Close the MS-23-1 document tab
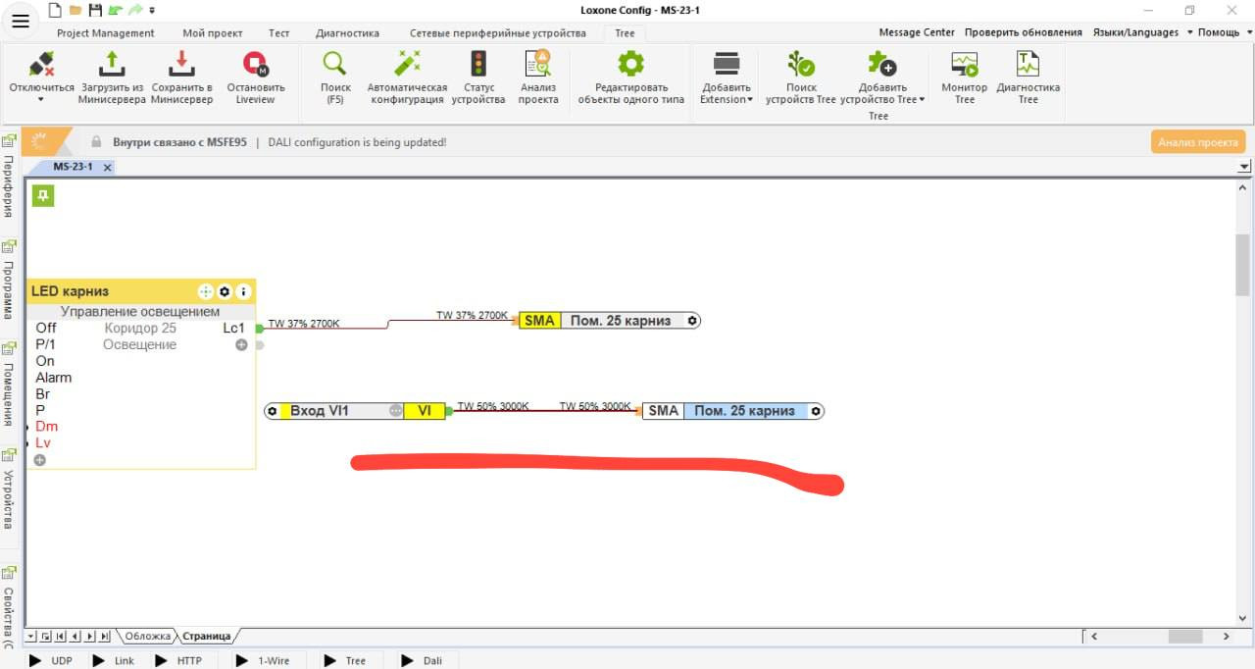The width and height of the screenshot is (1255, 669). (x=108, y=168)
